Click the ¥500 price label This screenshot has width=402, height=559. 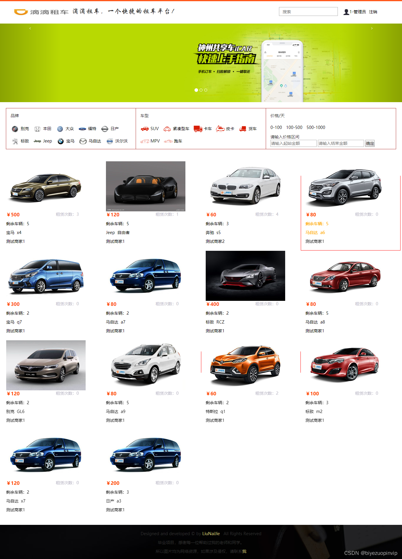pos(13,215)
